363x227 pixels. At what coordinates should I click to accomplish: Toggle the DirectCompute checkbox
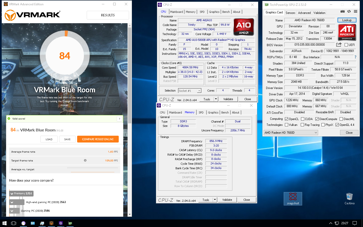point(317,119)
